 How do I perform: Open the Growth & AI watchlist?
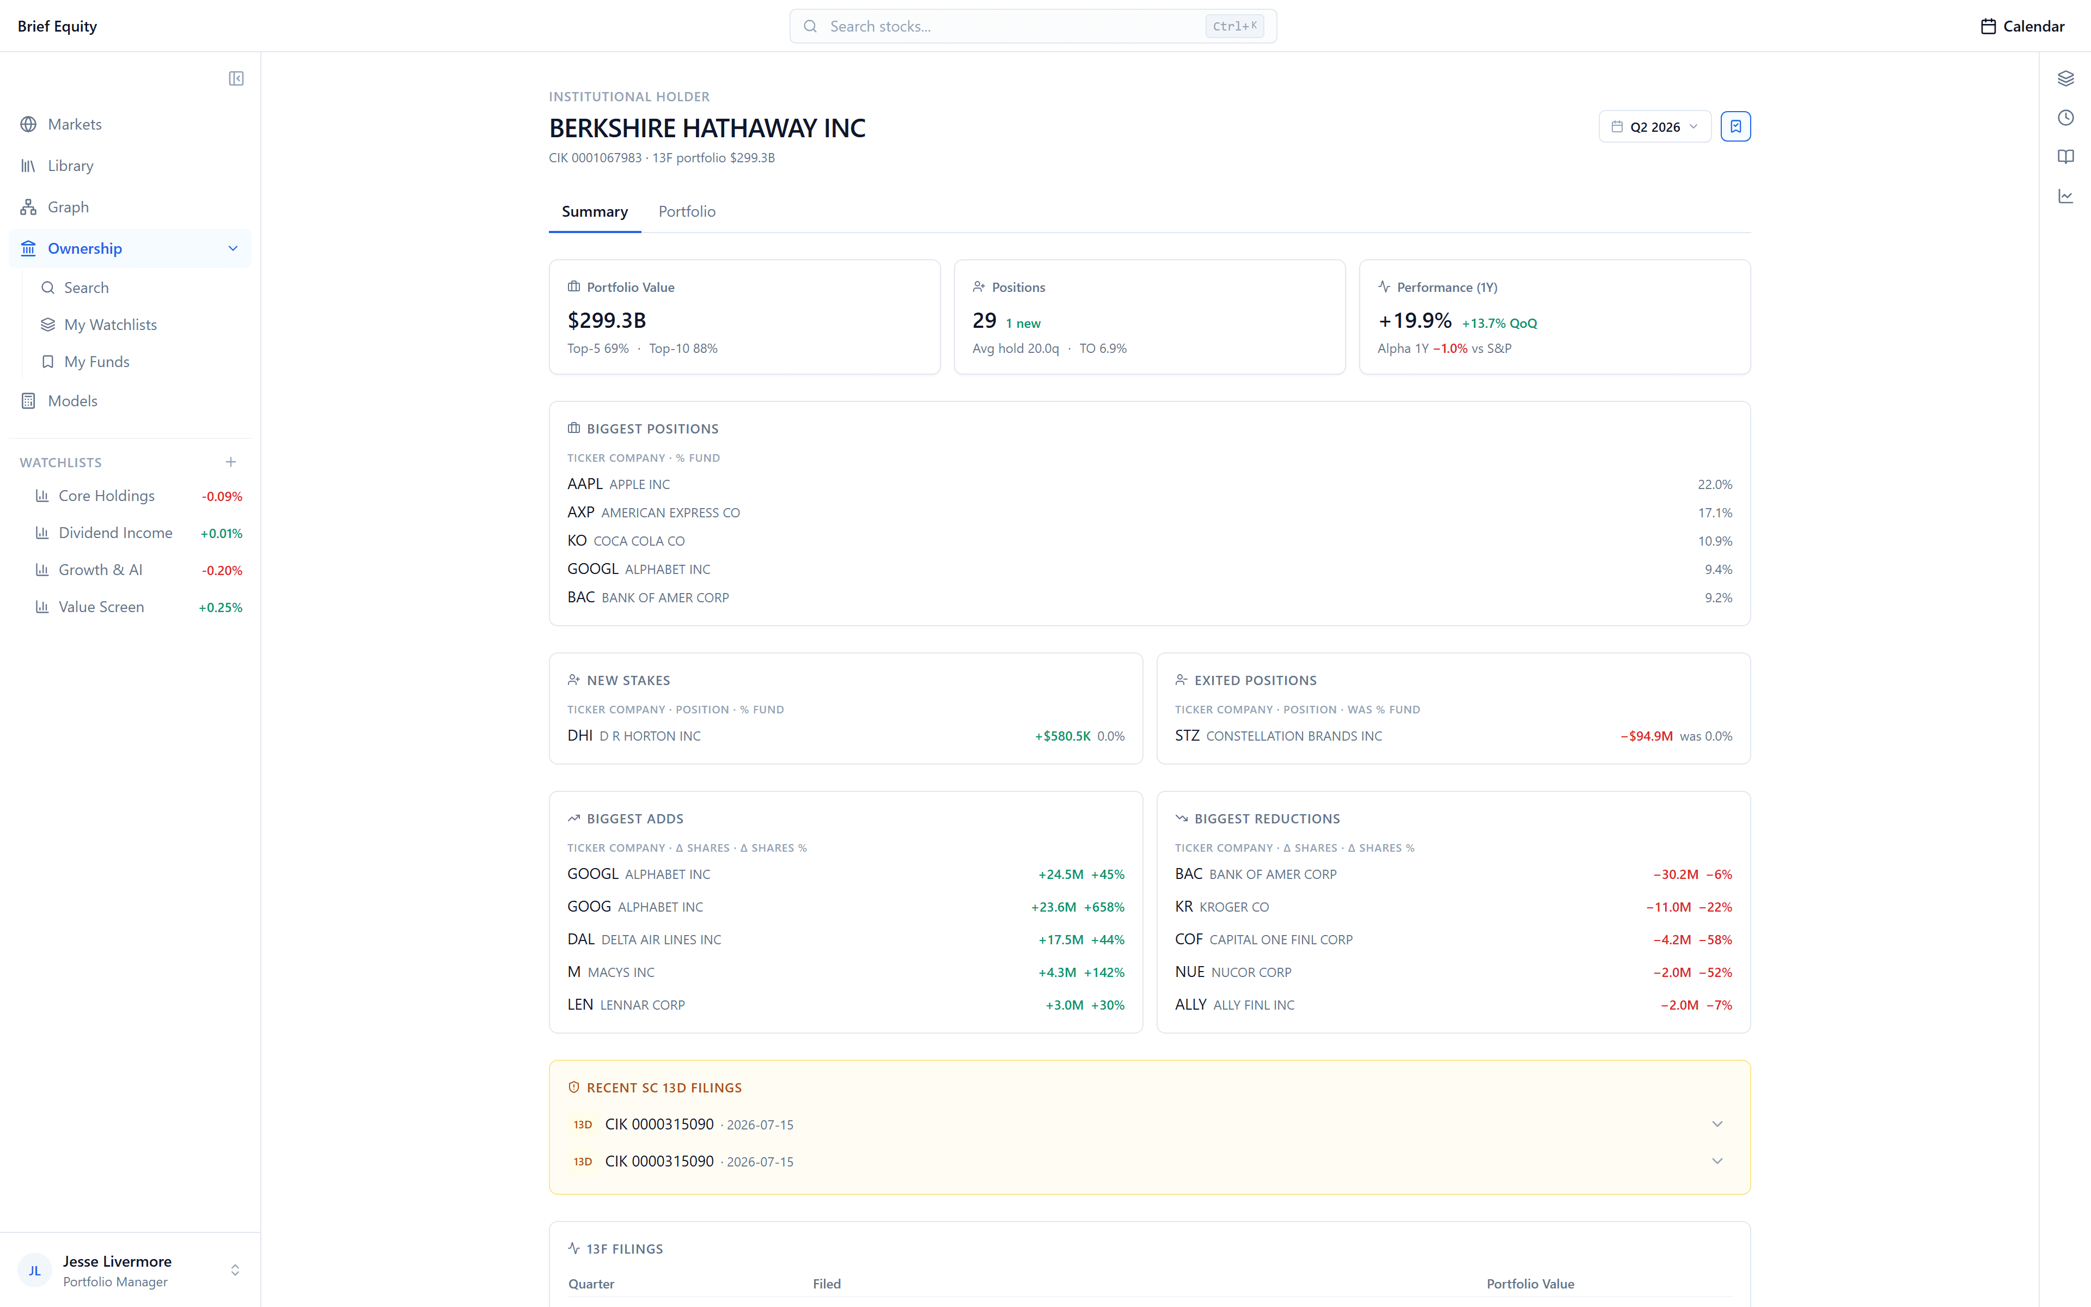[x=138, y=571]
